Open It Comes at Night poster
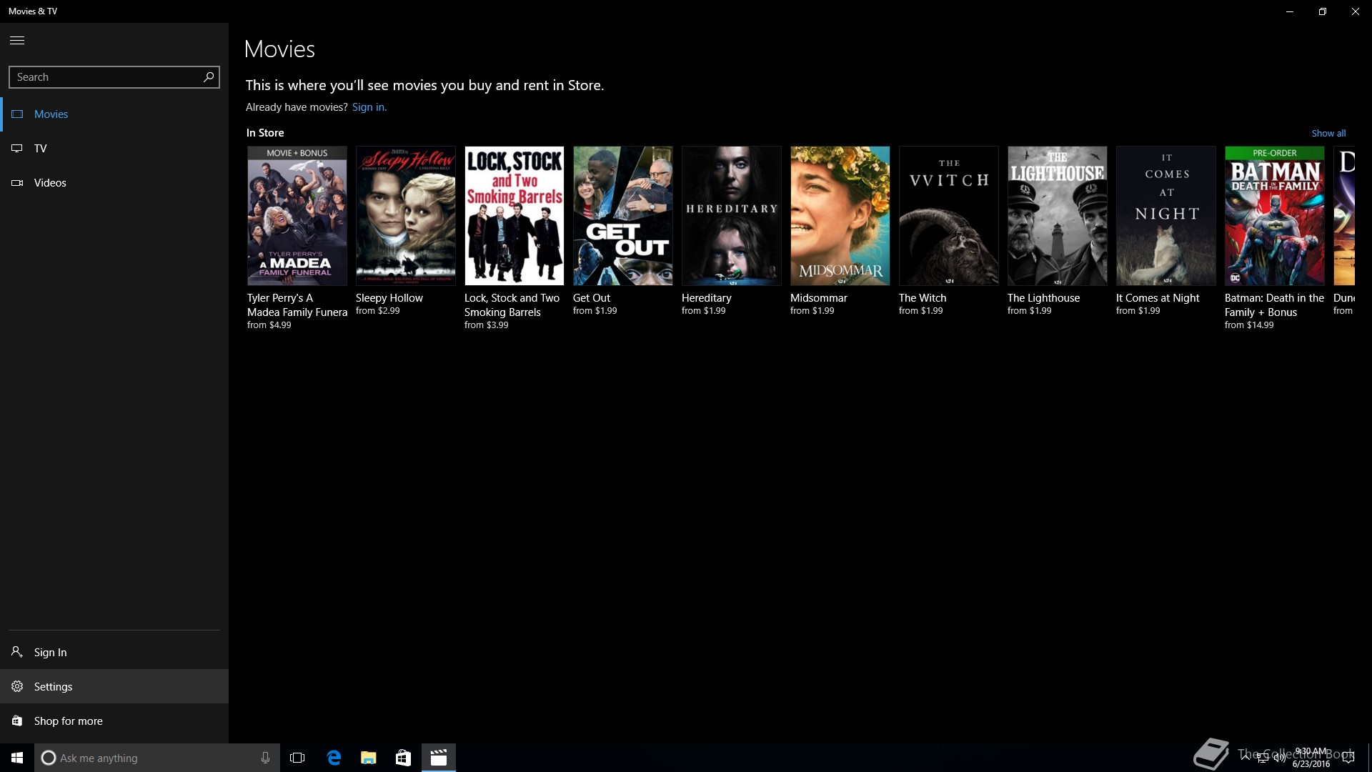The width and height of the screenshot is (1372, 772). (x=1166, y=216)
